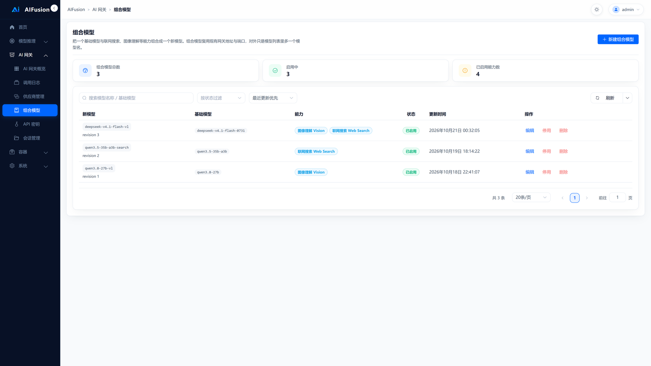The height and width of the screenshot is (366, 651).
Task: Click the 联网搜索 Web Search tag for deepseek
Action: [351, 131]
